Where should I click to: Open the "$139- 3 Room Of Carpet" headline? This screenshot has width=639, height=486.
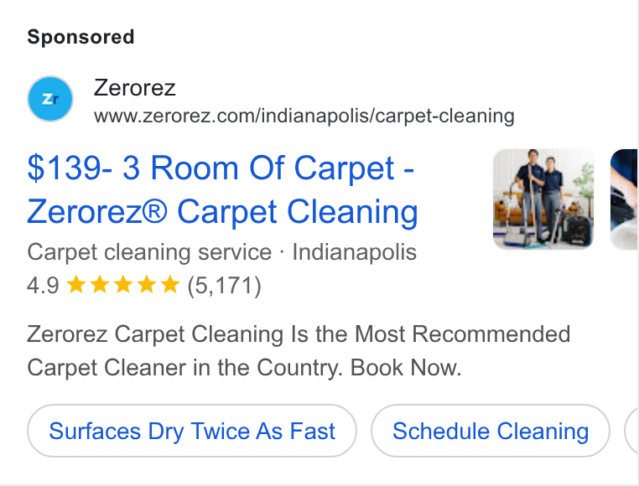[x=221, y=168]
